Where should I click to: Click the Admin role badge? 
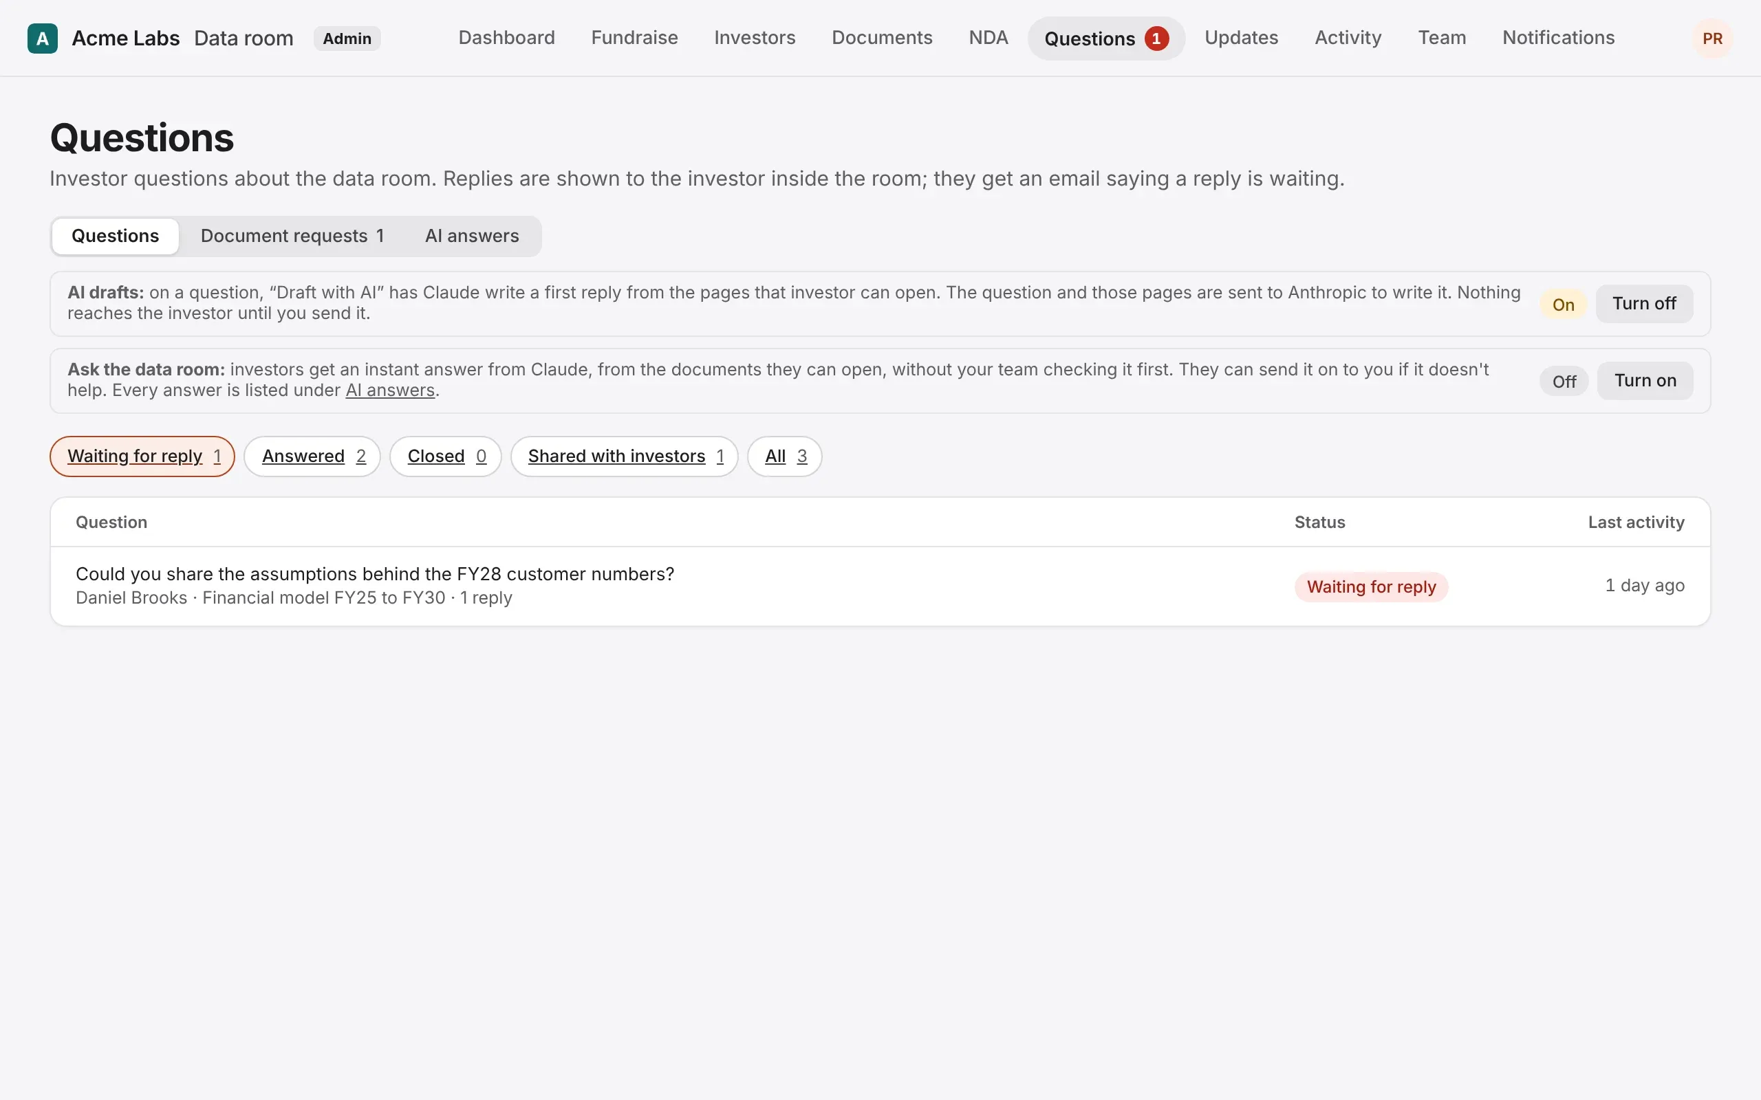coord(347,38)
